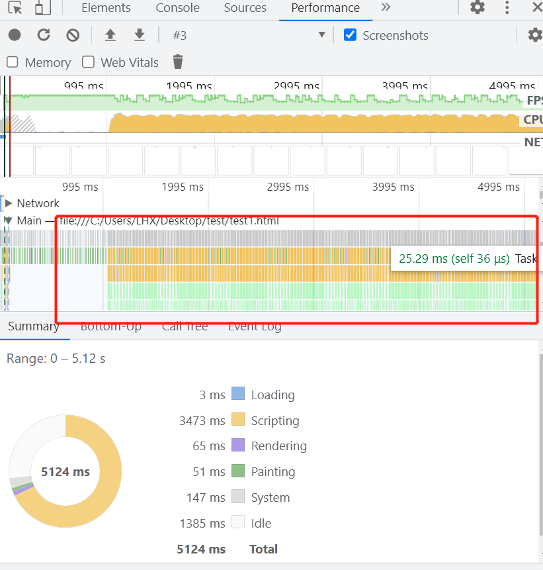Uncheck the Screenshots checkbox

(x=350, y=35)
